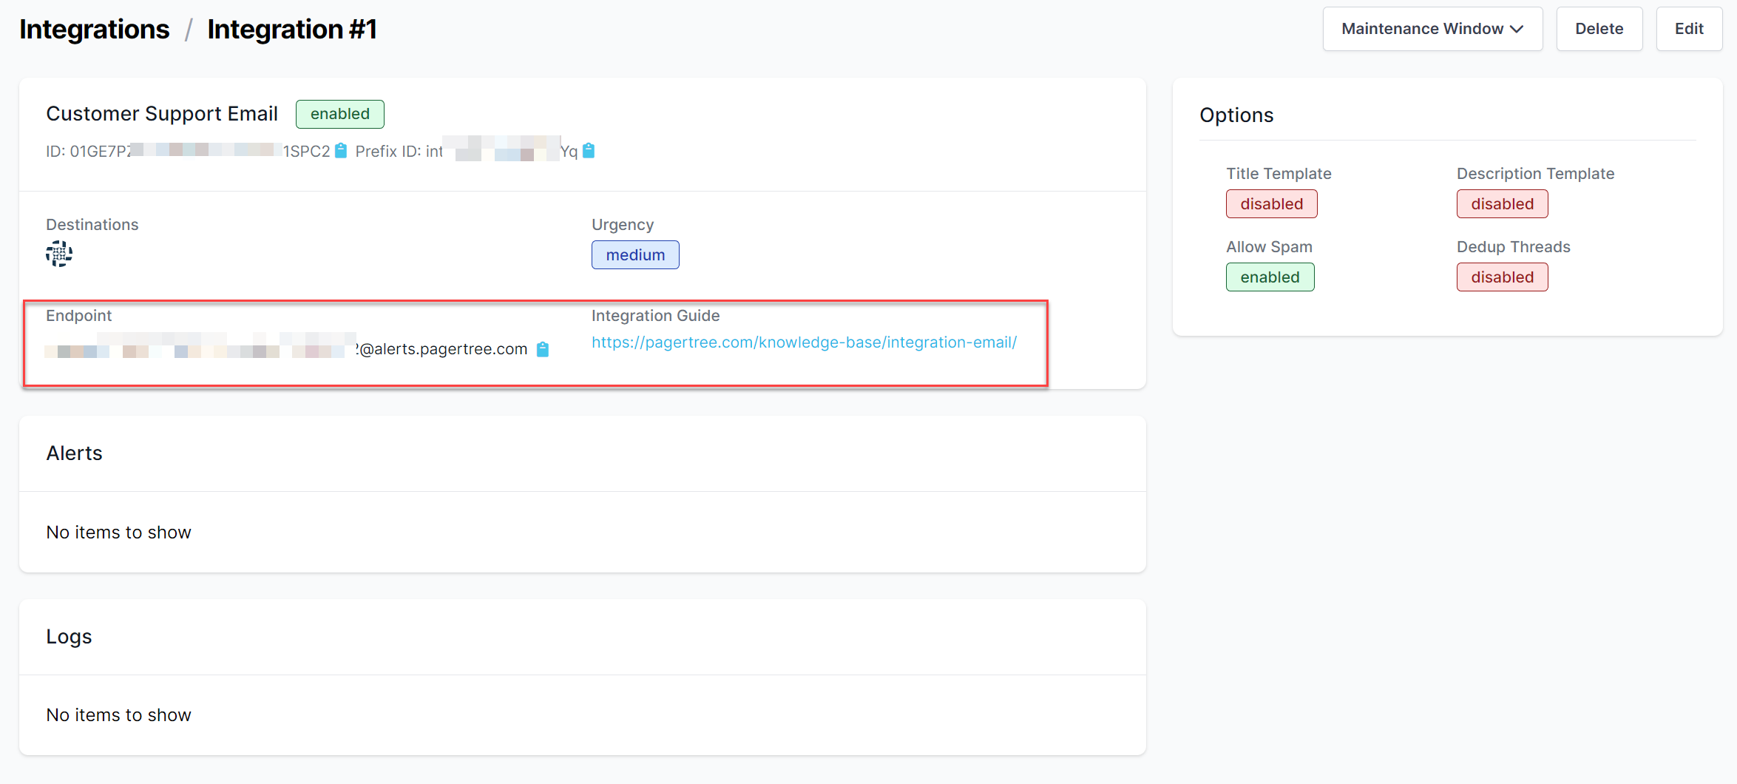Copy the Prefix ID to clipboard
Image resolution: width=1737 pixels, height=784 pixels.
tap(589, 151)
